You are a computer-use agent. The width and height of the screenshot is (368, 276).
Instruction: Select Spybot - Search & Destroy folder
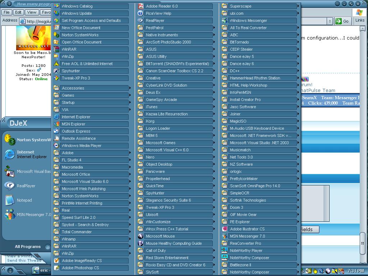[91, 225]
